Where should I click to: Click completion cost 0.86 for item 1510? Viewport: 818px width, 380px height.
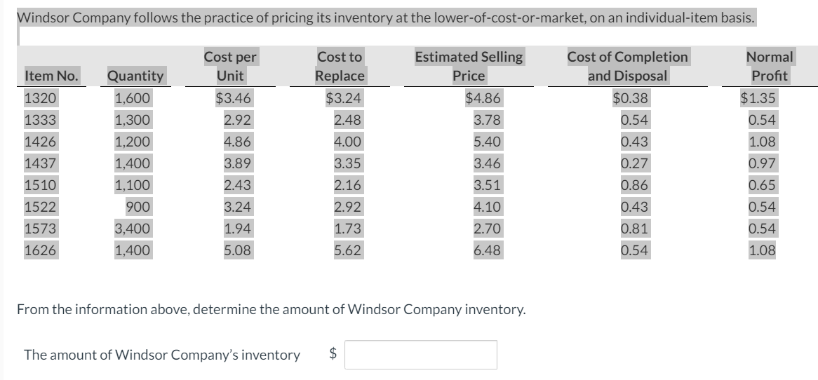pyautogui.click(x=634, y=185)
